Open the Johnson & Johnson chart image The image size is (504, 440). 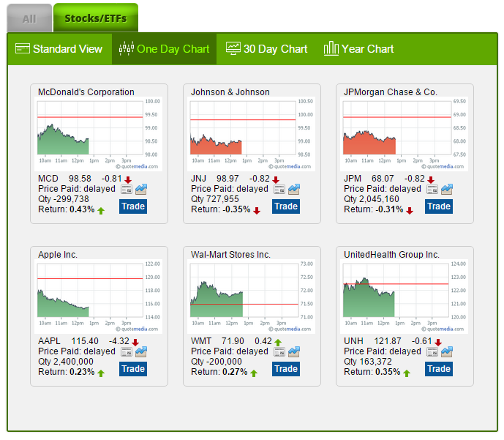click(x=252, y=134)
